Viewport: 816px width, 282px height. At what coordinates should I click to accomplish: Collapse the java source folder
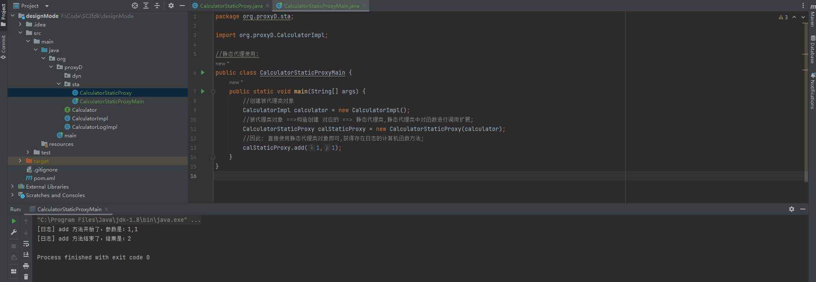tap(35, 50)
